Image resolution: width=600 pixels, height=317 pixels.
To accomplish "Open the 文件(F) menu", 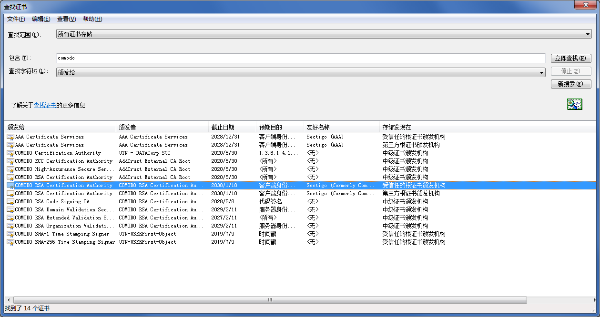I will tap(16, 19).
